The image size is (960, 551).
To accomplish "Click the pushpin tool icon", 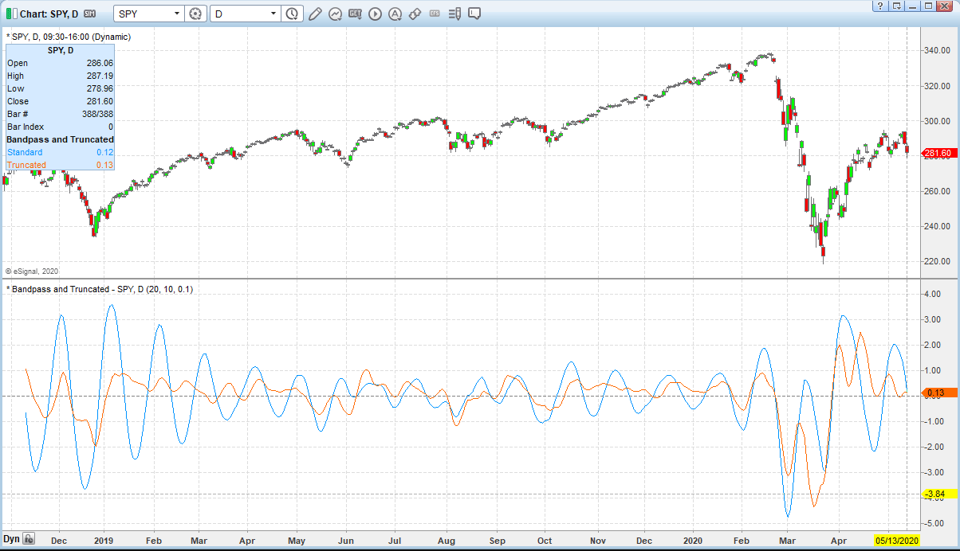I will [414, 14].
